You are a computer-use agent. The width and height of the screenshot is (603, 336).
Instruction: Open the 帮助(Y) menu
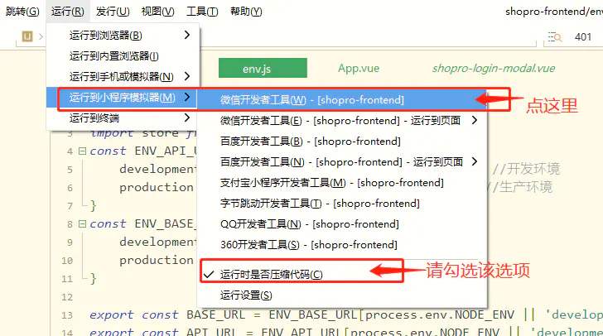click(x=246, y=12)
